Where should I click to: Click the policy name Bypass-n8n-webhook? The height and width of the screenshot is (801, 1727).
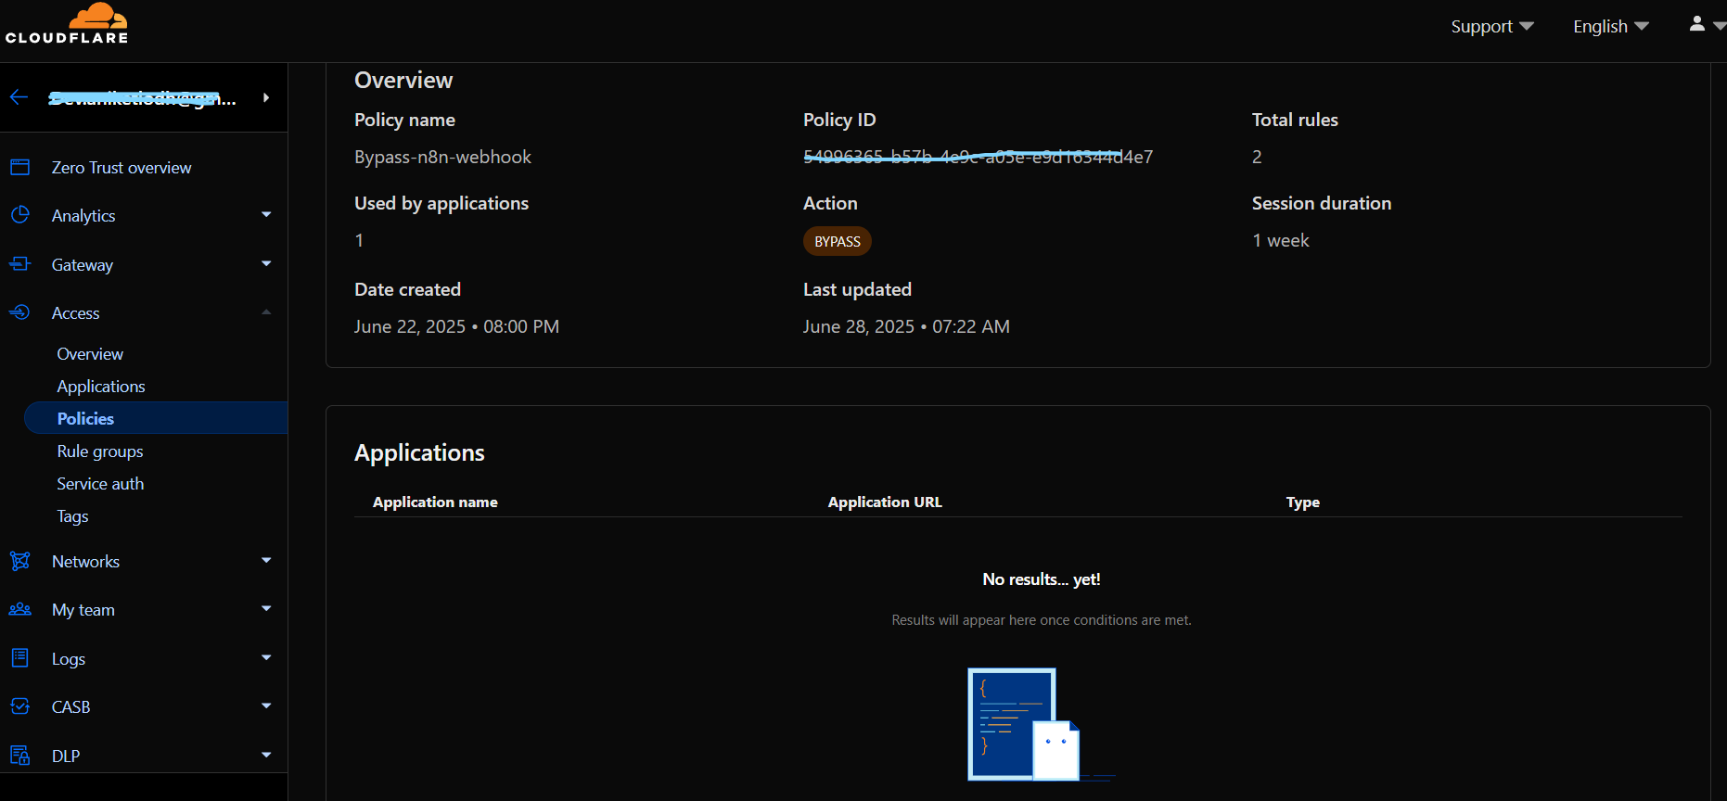coord(442,157)
